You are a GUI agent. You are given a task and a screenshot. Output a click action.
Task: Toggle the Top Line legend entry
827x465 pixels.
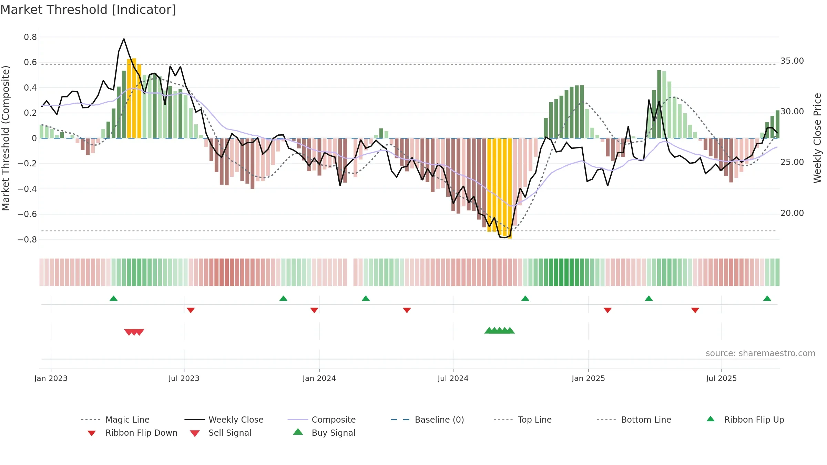(x=522, y=420)
